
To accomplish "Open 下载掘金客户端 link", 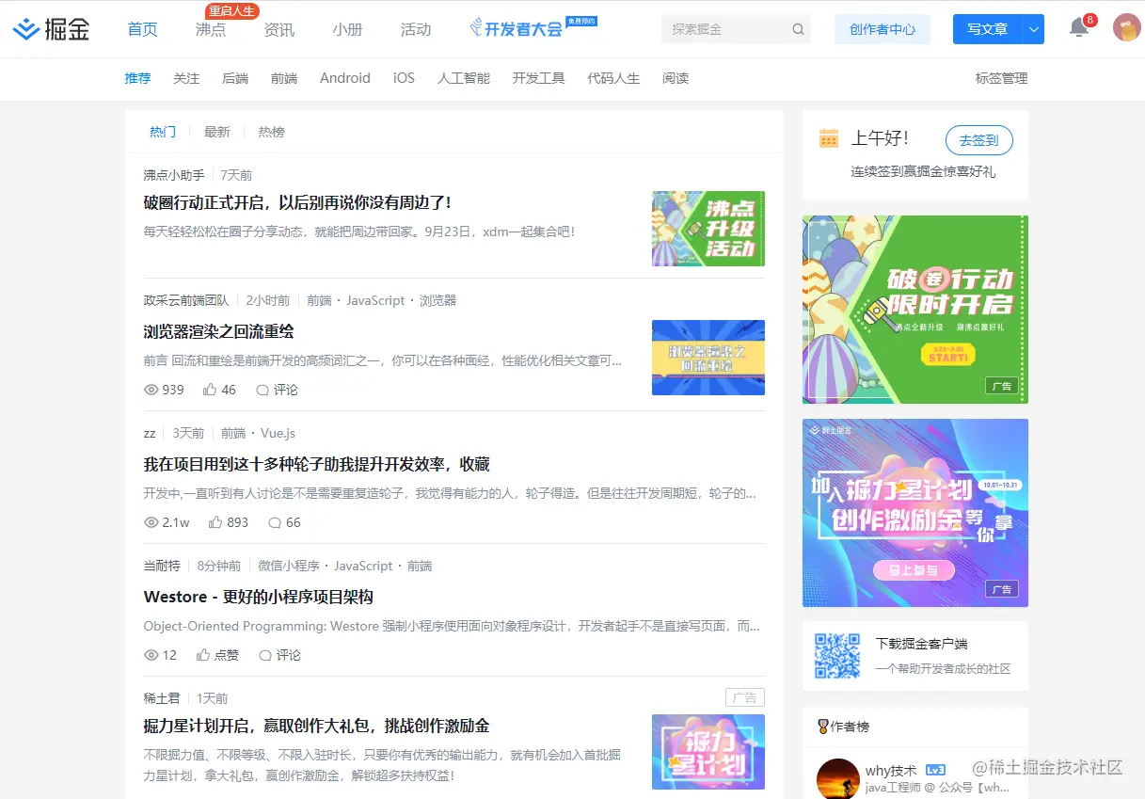I will 922,644.
